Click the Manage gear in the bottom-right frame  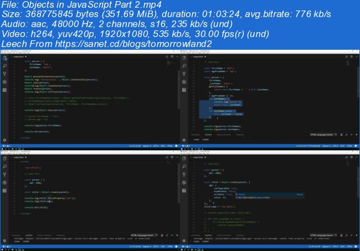pyautogui.click(x=184, y=240)
